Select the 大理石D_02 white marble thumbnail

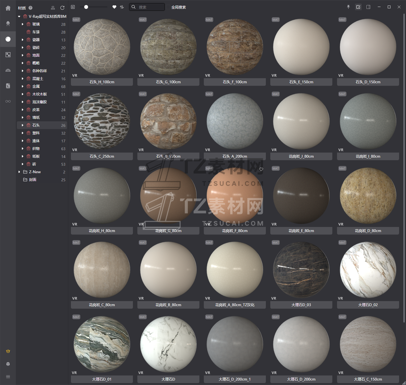368,270
